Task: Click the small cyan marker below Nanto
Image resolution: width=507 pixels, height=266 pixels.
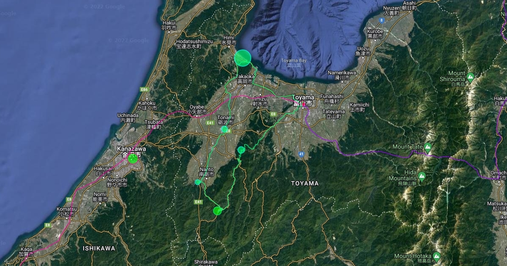Action: click(x=198, y=182)
